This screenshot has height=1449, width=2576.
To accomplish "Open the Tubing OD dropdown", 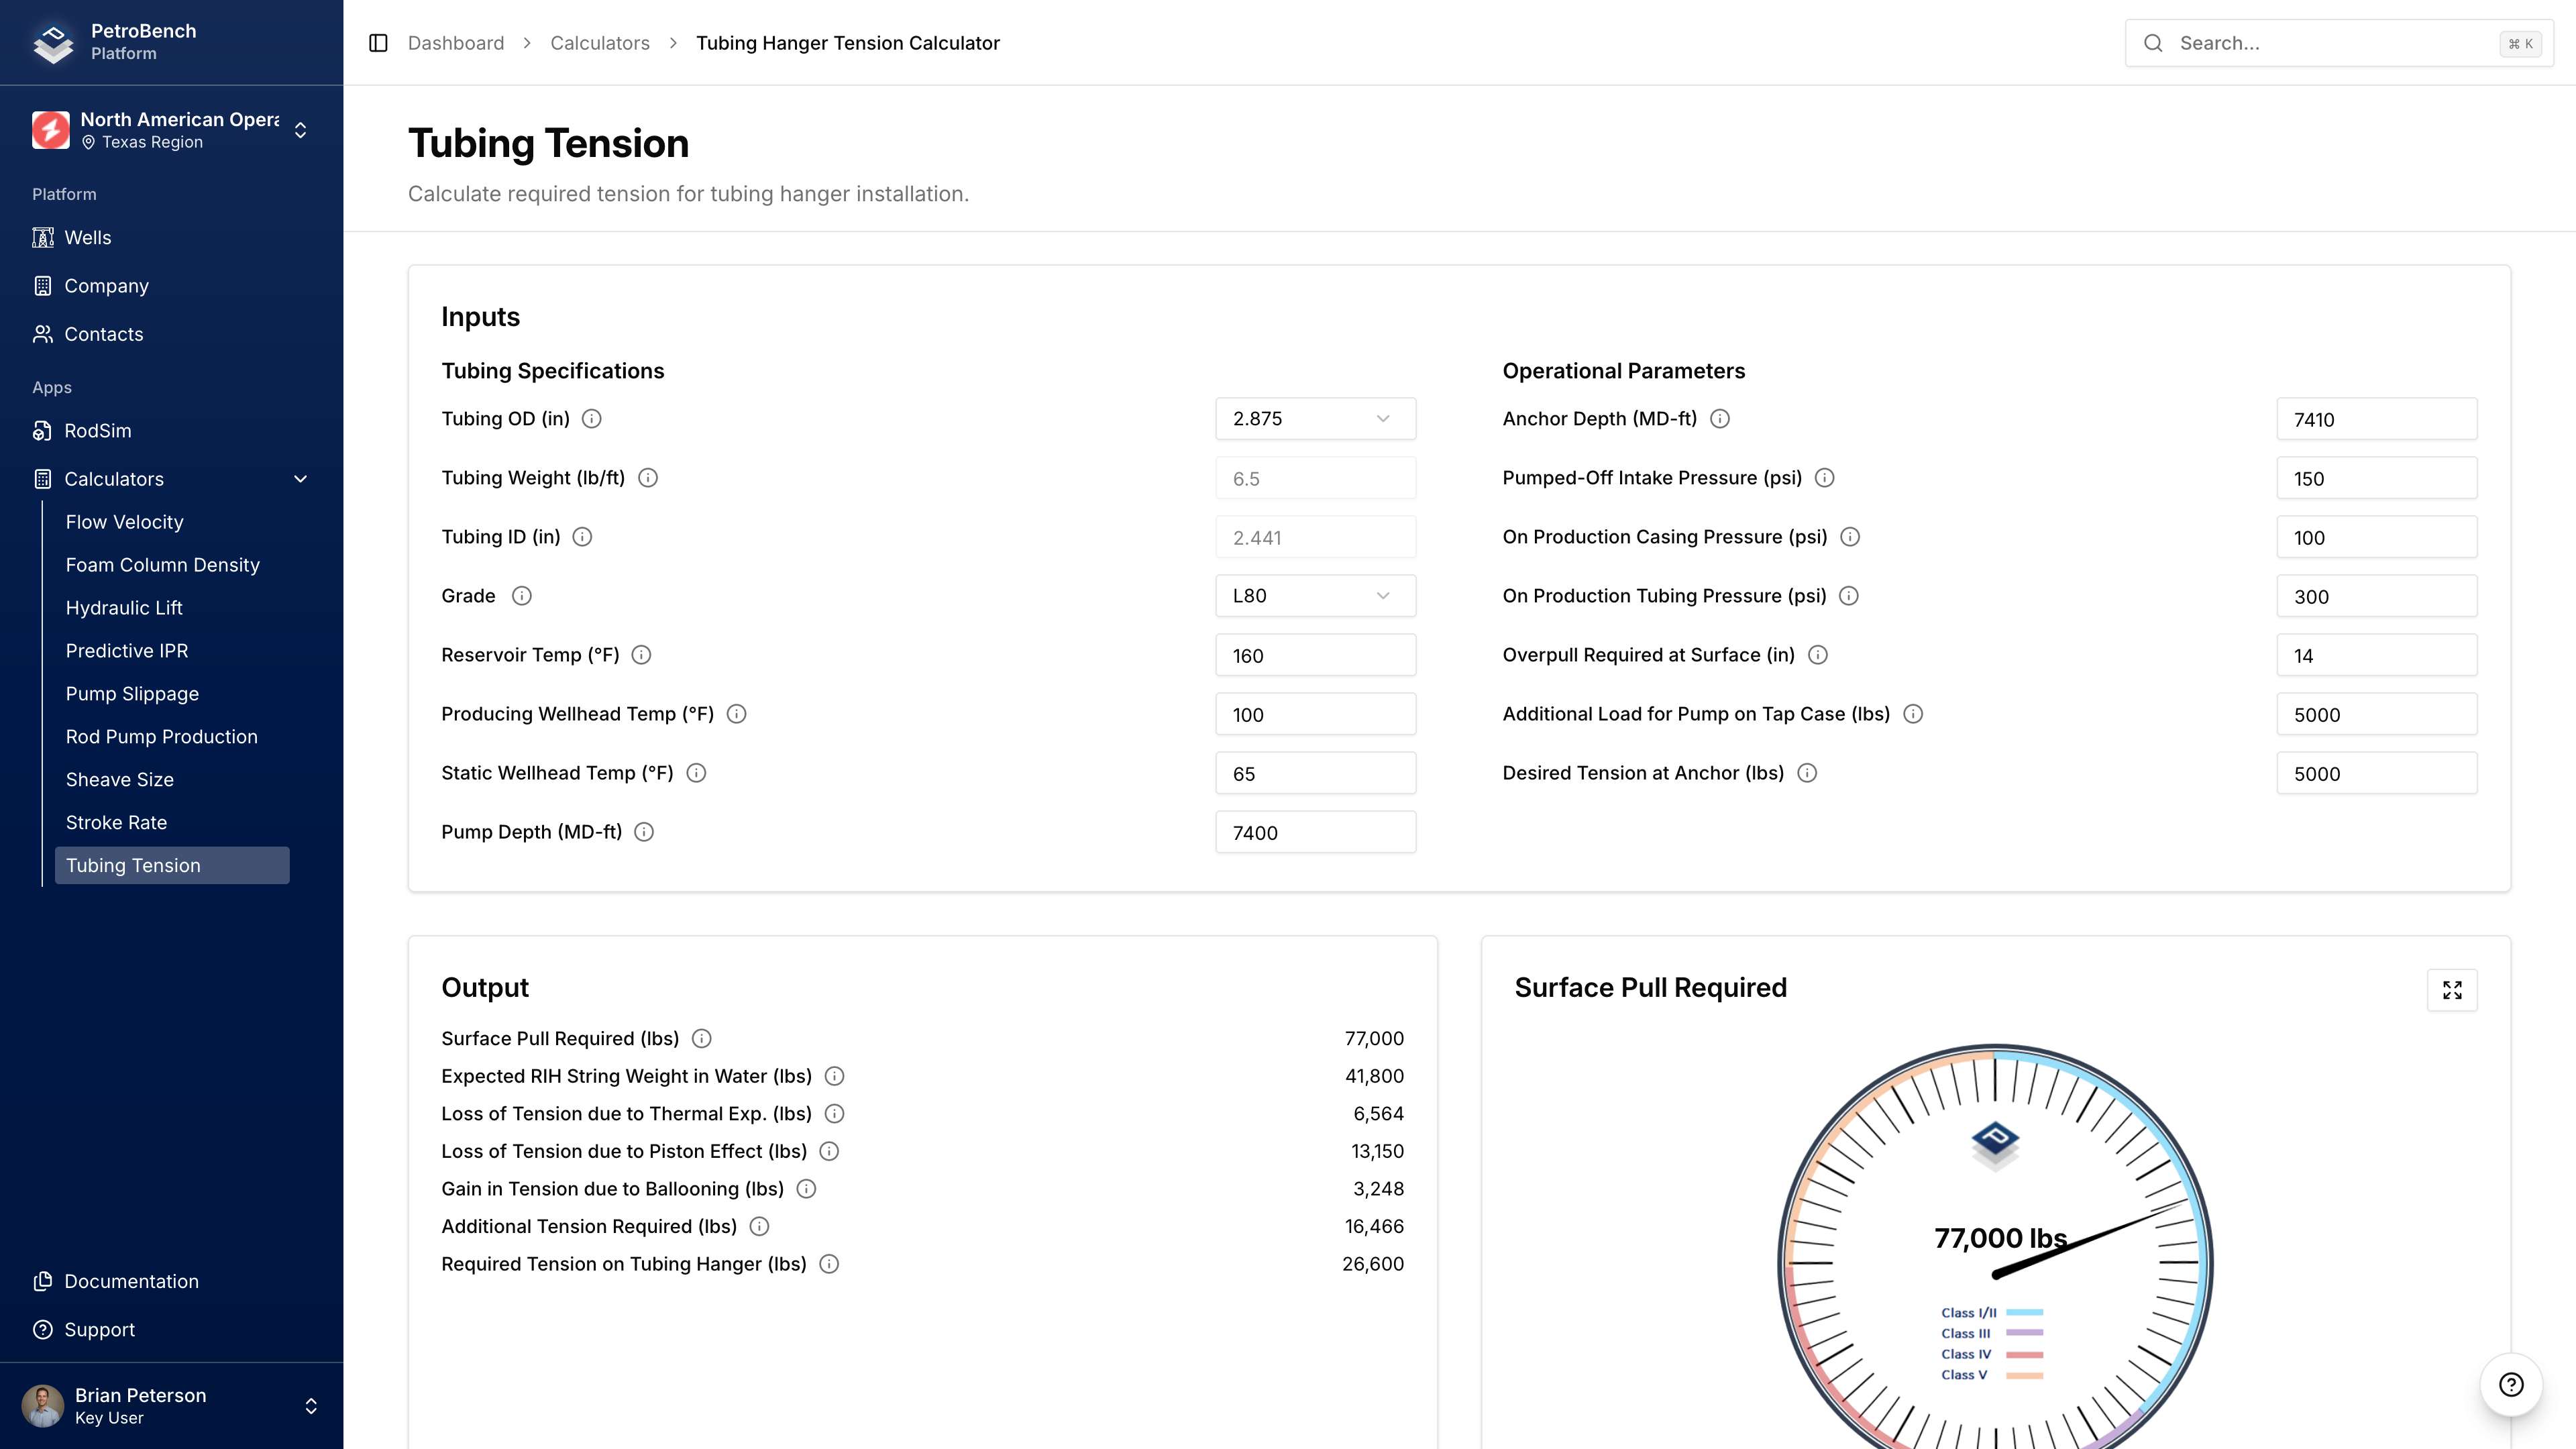I will pyautogui.click(x=1315, y=419).
